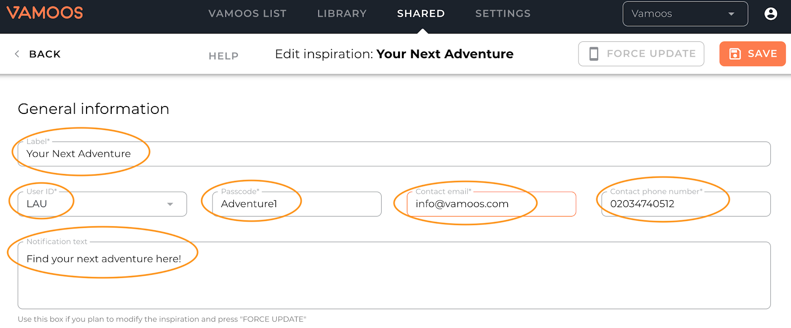Viewport: 791px width, 328px height.
Task: Click the floppy disk icon on Save
Action: click(735, 54)
